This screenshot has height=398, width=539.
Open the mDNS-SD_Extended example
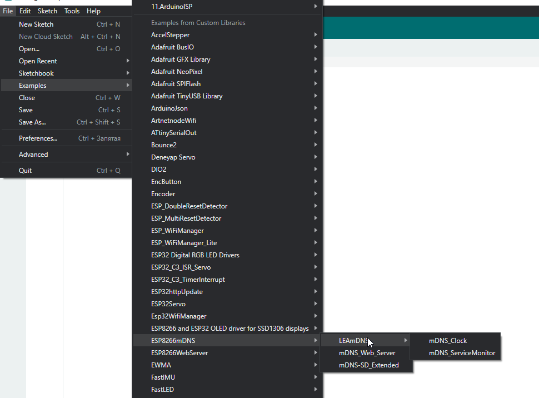(366, 365)
